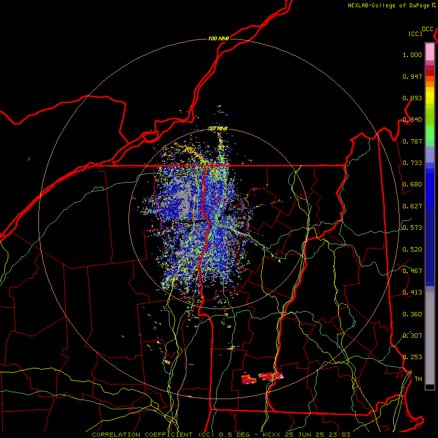Select the 0.413 color scale value
438x438 pixels.
tap(412, 292)
